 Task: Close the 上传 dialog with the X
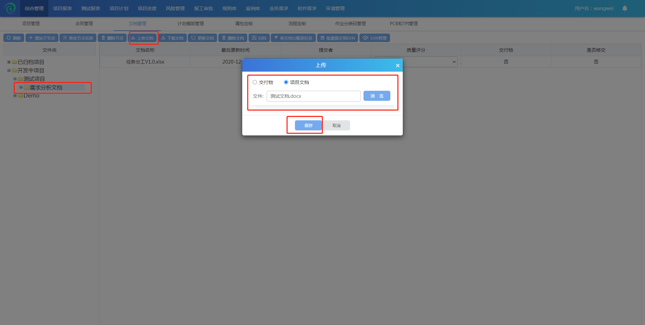coord(397,66)
